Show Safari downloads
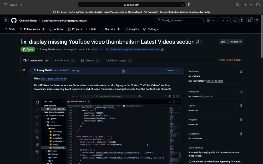 [x=237, y=5]
